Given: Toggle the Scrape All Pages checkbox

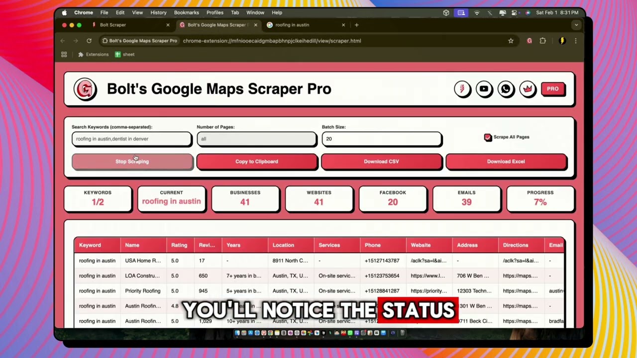Looking at the screenshot, I should pyautogui.click(x=488, y=137).
